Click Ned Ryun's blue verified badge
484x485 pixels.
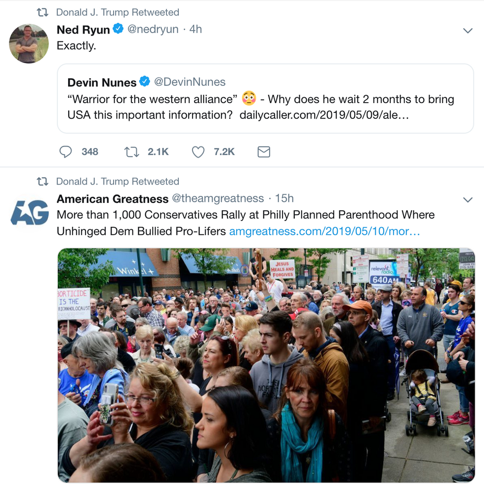pyautogui.click(x=118, y=29)
